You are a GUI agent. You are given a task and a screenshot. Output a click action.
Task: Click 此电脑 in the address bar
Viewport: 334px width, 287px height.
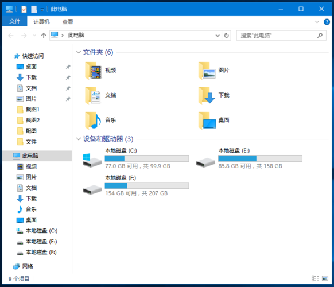(x=76, y=35)
